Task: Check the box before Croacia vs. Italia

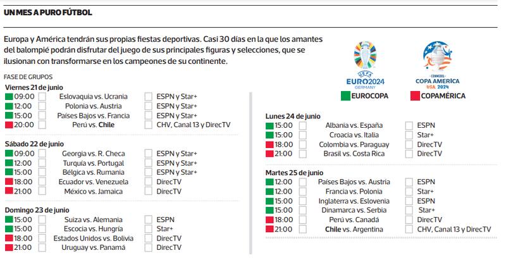Action: (x=303, y=135)
